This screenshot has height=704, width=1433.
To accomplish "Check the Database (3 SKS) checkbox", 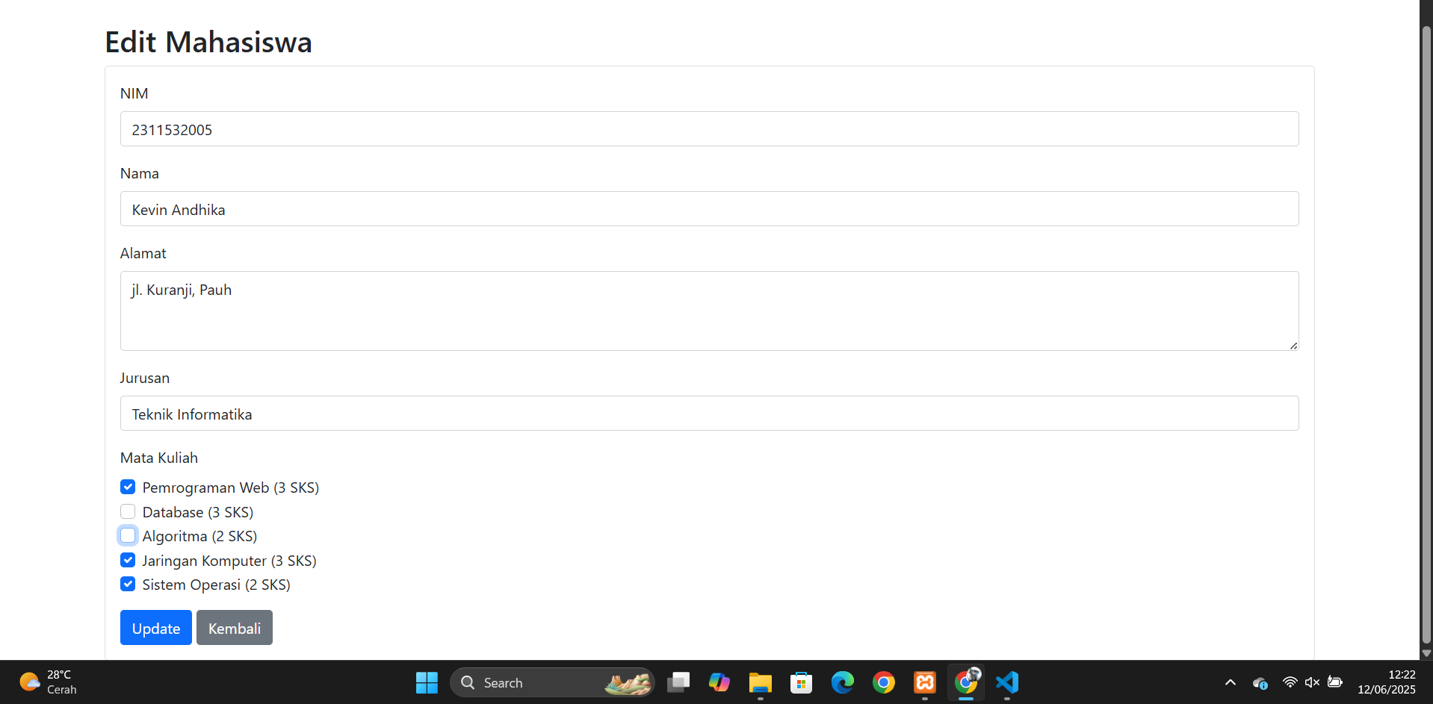I will tap(128, 512).
